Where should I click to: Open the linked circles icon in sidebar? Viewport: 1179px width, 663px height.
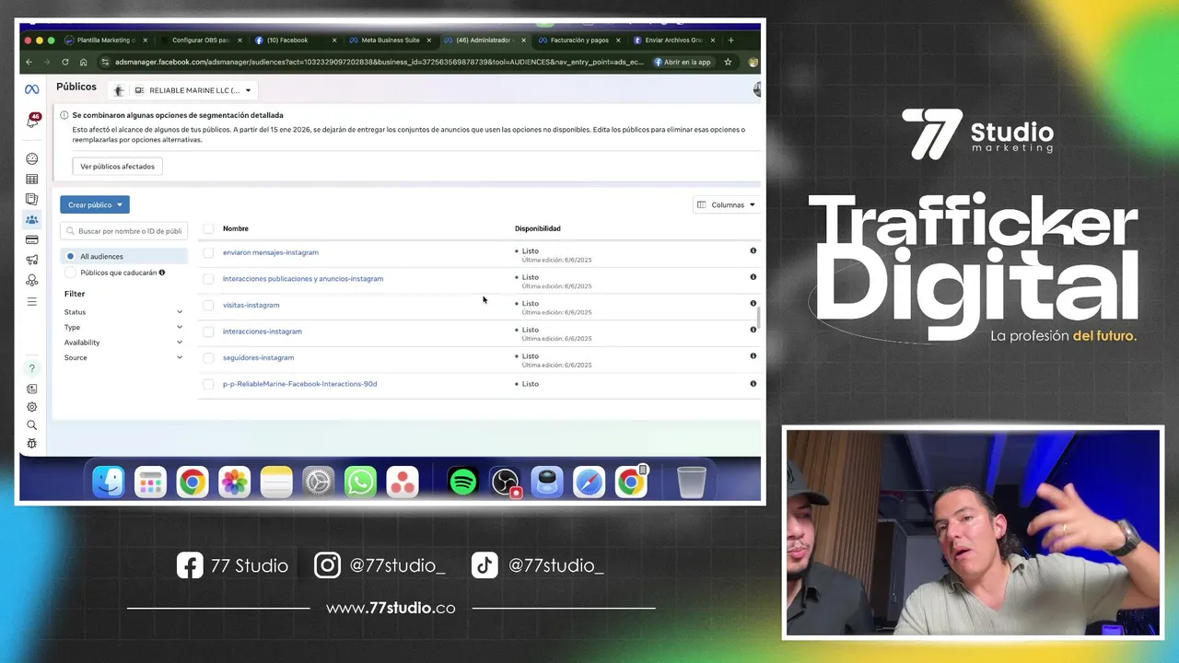click(x=31, y=280)
